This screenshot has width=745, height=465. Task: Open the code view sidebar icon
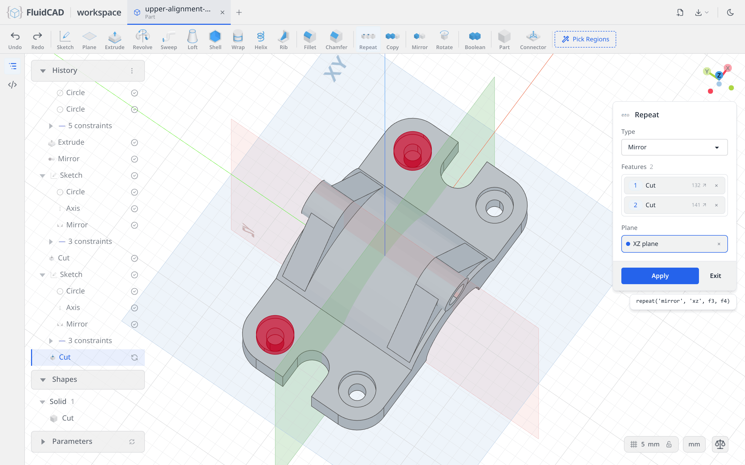[13, 84]
